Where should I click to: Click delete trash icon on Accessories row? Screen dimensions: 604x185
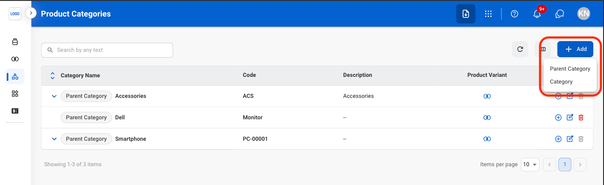581,96
